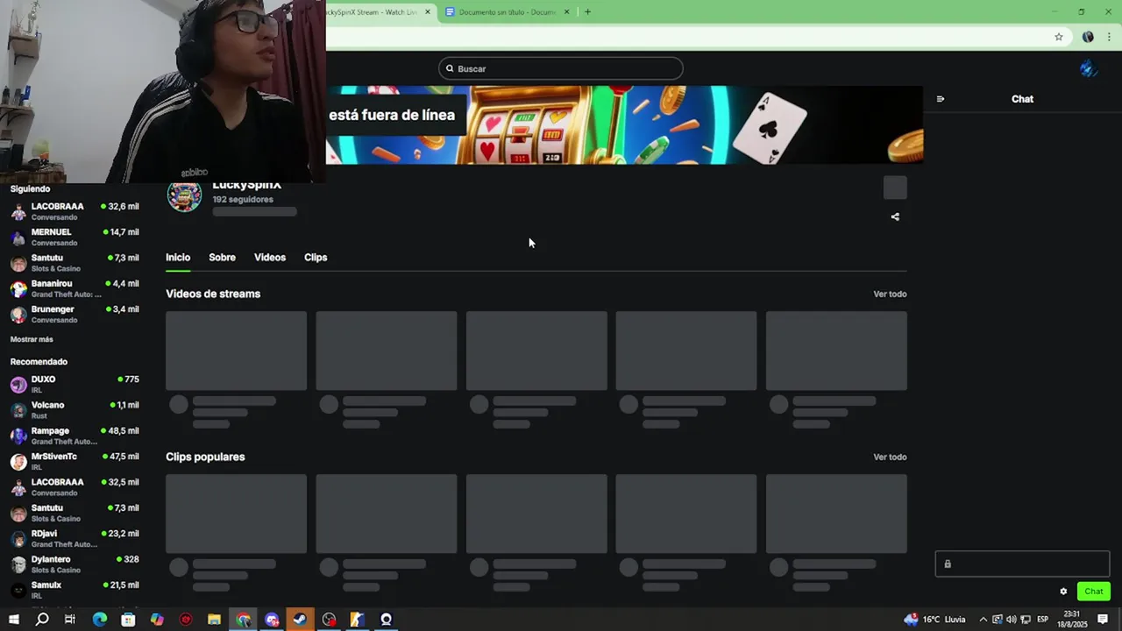Open Chrome profile avatar in toolbar
The image size is (1122, 631).
point(1088,37)
